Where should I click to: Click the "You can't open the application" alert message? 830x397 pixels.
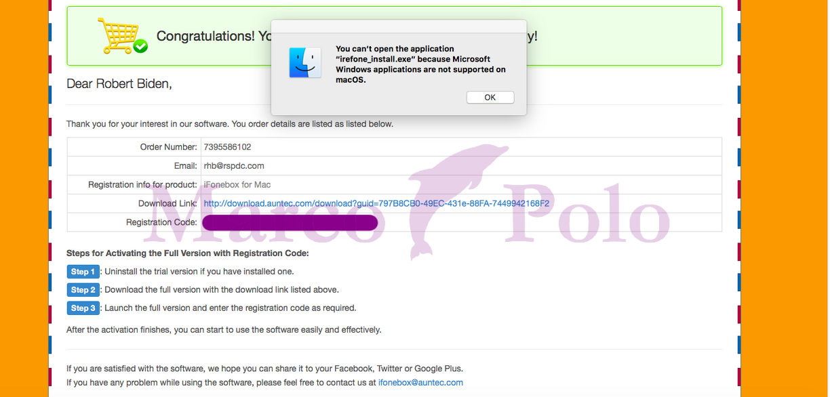(x=420, y=64)
